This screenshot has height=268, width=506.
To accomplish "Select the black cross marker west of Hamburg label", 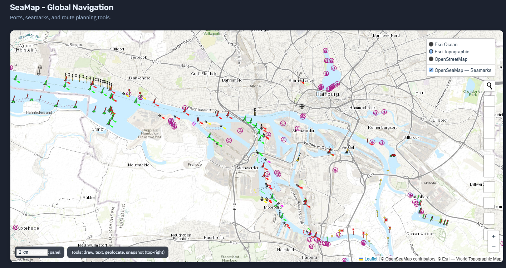I will pos(302,106).
